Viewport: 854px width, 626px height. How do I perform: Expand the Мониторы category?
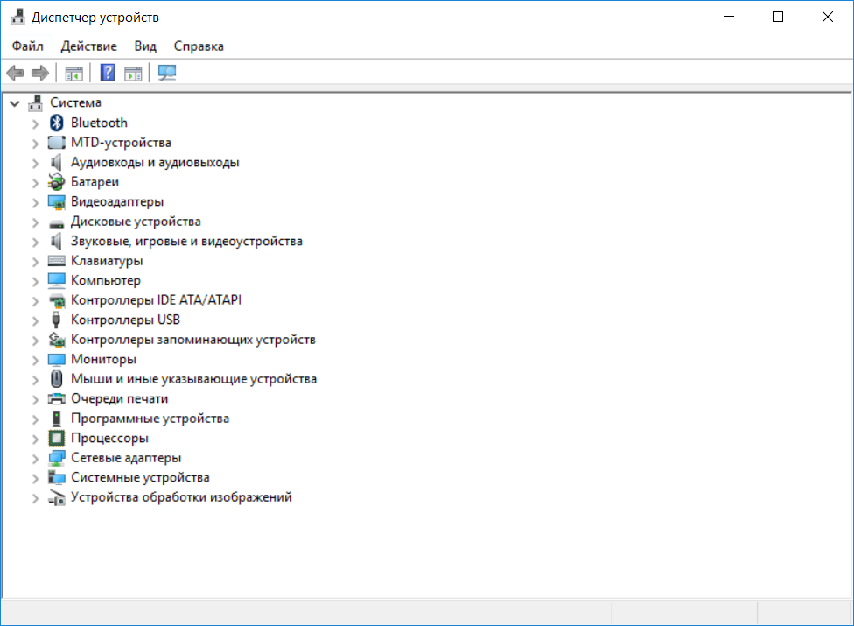click(35, 360)
